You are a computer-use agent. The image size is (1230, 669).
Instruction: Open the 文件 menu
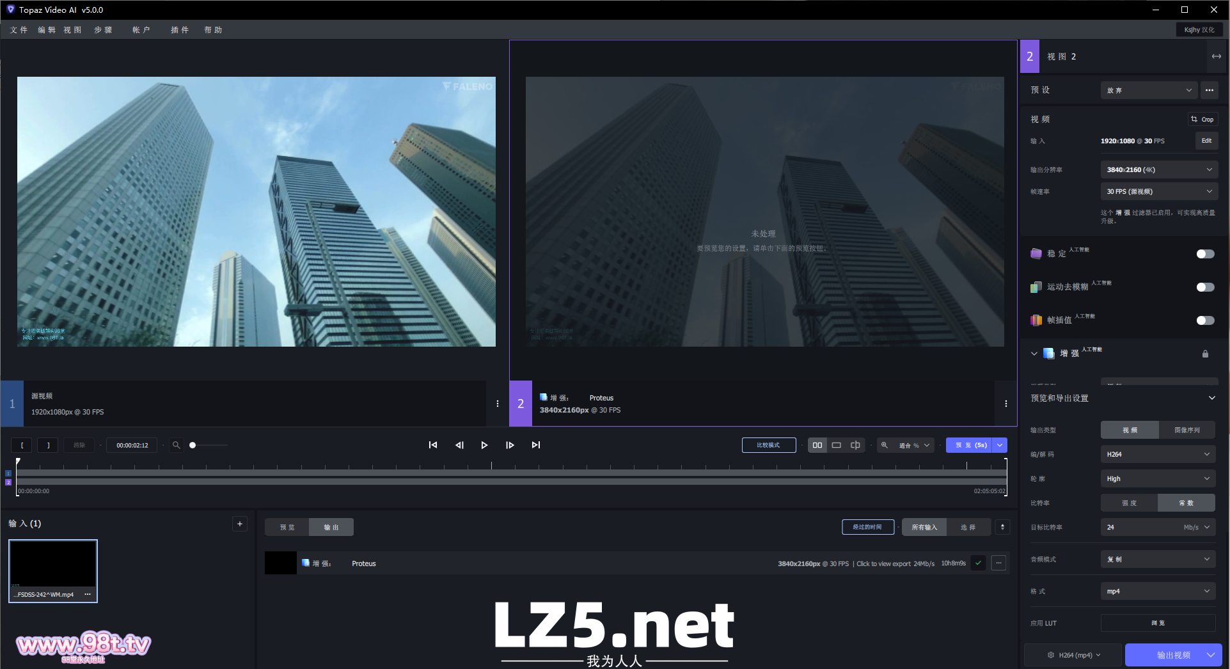(19, 30)
